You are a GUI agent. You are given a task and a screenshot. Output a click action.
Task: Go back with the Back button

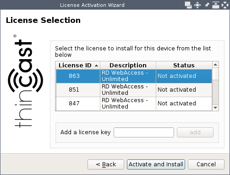pyautogui.click(x=106, y=164)
